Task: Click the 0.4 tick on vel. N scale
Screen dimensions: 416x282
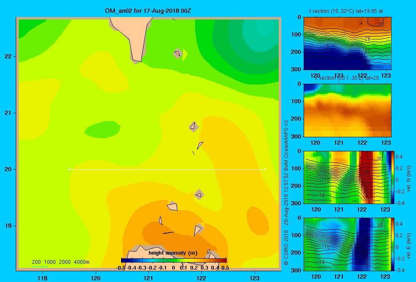Action: pos(399,157)
